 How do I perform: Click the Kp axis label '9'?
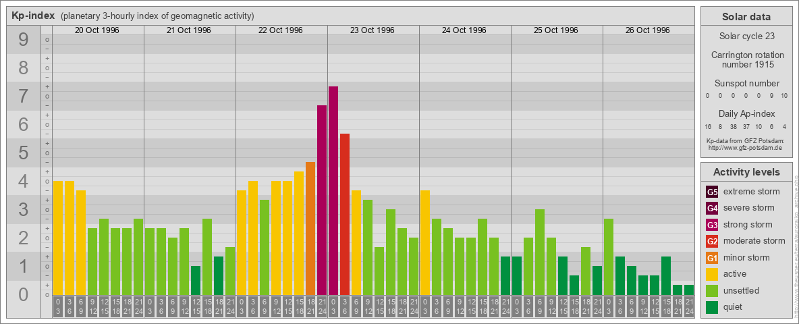tap(24, 40)
